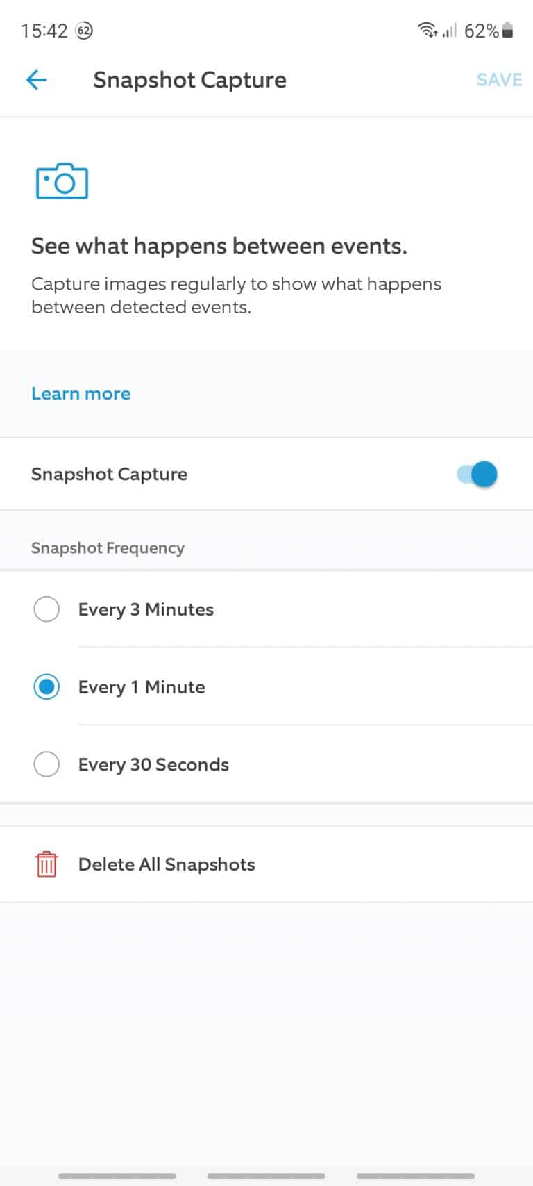This screenshot has width=533, height=1186.
Task: Open the Learn more link
Action: (81, 393)
